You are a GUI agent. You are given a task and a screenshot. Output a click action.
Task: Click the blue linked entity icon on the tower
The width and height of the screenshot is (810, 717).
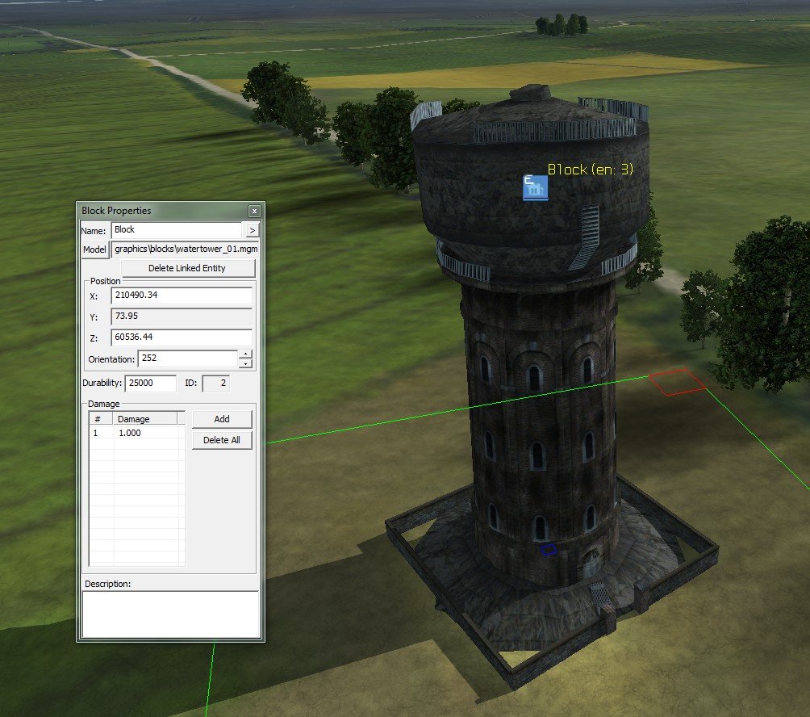[x=535, y=187]
